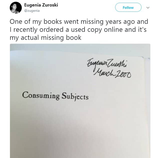Click the line mentioning a used copy online

(78, 30)
